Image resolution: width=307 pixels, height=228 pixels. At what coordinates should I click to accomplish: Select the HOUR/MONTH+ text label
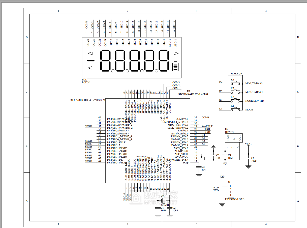tap(255, 101)
